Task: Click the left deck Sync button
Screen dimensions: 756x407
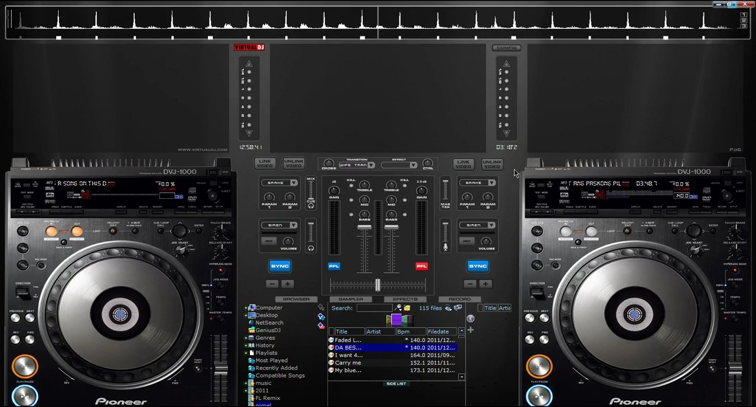Action: (x=280, y=266)
